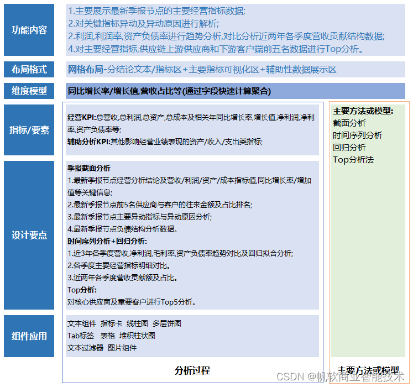Click the 组件应用 blue label box
The image size is (413, 387).
coord(29,336)
